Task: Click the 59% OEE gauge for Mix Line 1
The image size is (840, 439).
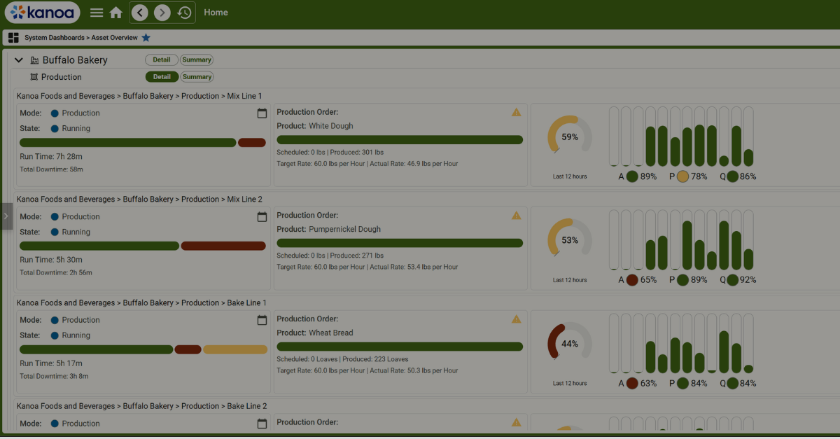Action: [568, 138]
